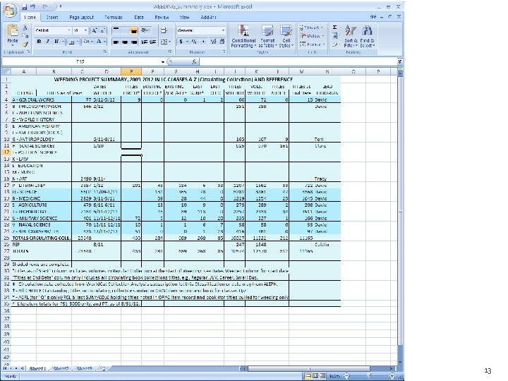Toggle top vertical alignment
This screenshot has width=508, height=381.
(116, 31)
